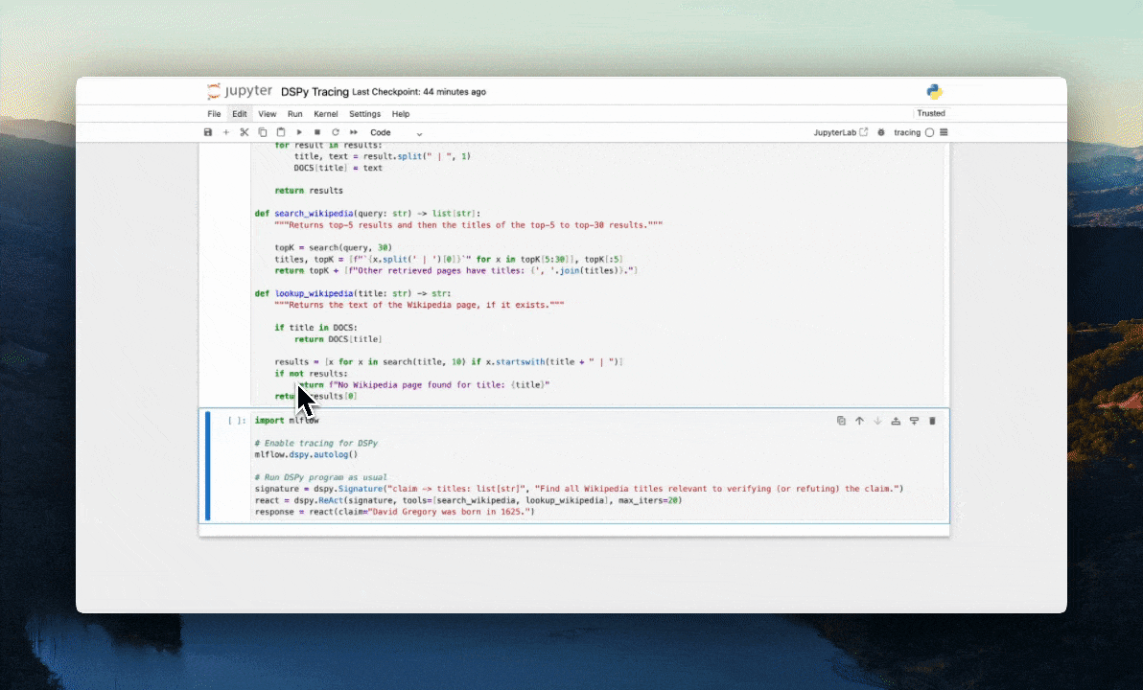Move the selected cell up
The width and height of the screenshot is (1143, 690).
click(x=859, y=420)
